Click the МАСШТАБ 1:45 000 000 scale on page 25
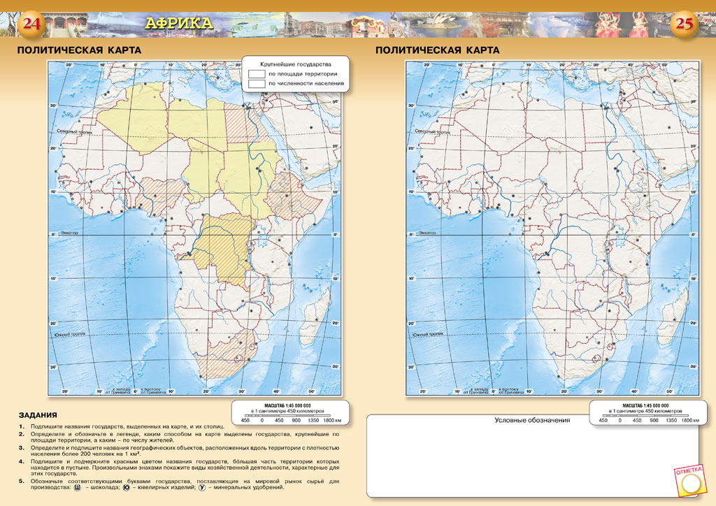The height and width of the screenshot is (506, 716). [645, 405]
